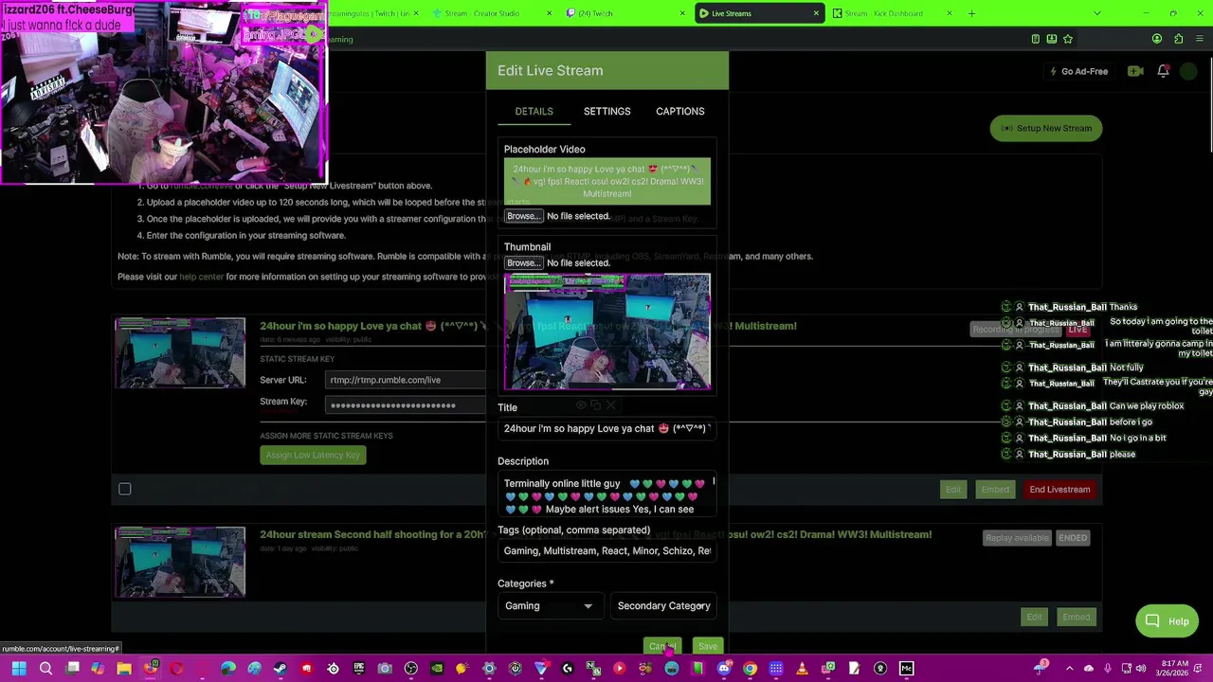Embed the ended Second half stream

1077,618
